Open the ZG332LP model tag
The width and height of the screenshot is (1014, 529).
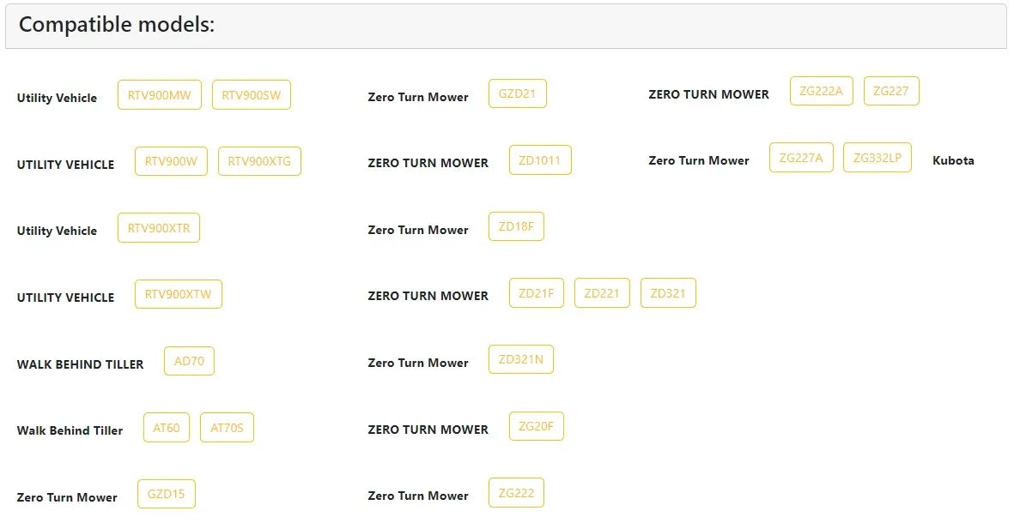point(877,158)
